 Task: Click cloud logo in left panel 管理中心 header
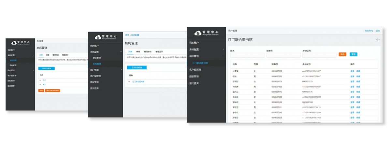(x=14, y=43)
